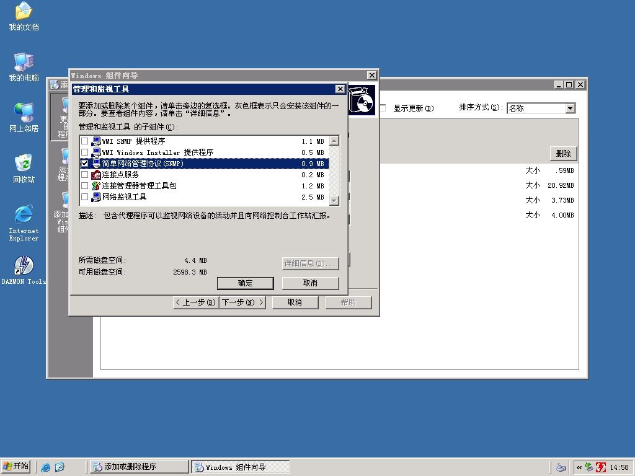Select WMI Windows Installer 提供程序 row text
This screenshot has height=476, width=635.
point(158,152)
